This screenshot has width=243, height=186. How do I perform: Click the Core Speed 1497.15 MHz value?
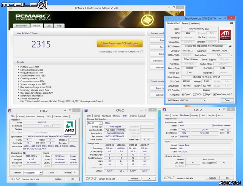coord(31,156)
